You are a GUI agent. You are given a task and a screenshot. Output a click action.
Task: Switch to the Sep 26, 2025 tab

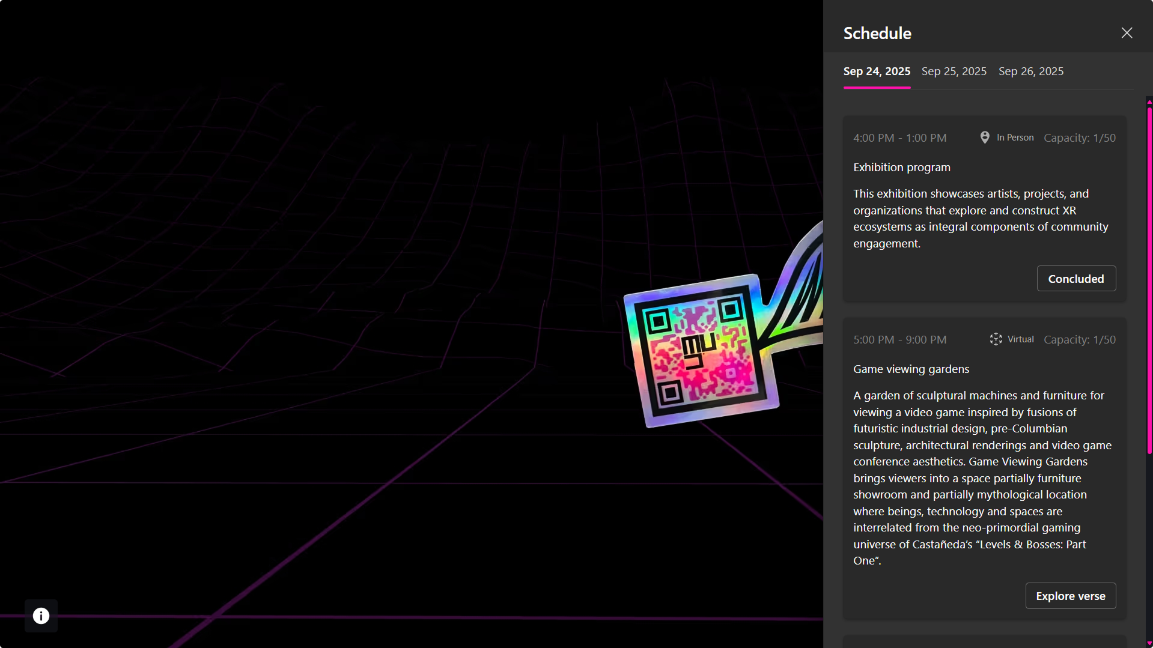[x=1030, y=71]
